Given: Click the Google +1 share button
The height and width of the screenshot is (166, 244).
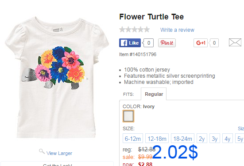Looking at the screenshot, I should pos(201,43).
